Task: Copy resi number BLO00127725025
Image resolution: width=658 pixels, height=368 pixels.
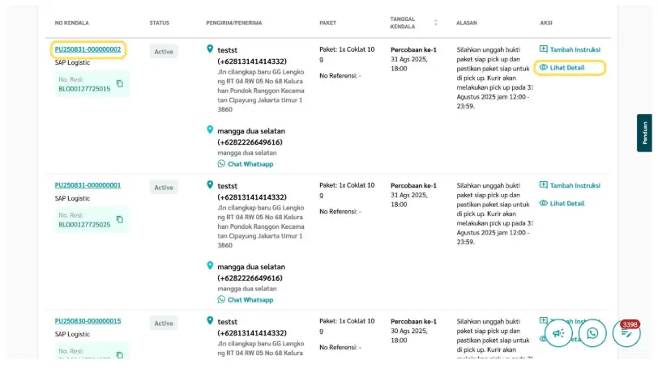Action: pos(119,219)
